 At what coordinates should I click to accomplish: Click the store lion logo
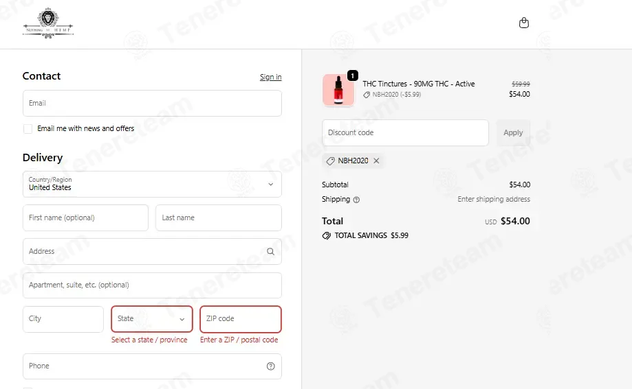(x=48, y=23)
